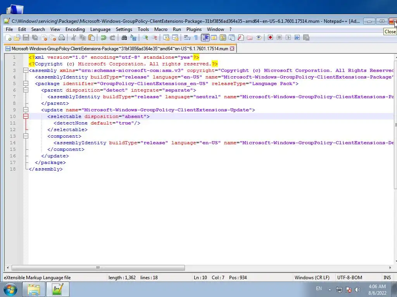
Task: Toggle Synchronize Horizontal Scrolling
Action: pos(175,38)
